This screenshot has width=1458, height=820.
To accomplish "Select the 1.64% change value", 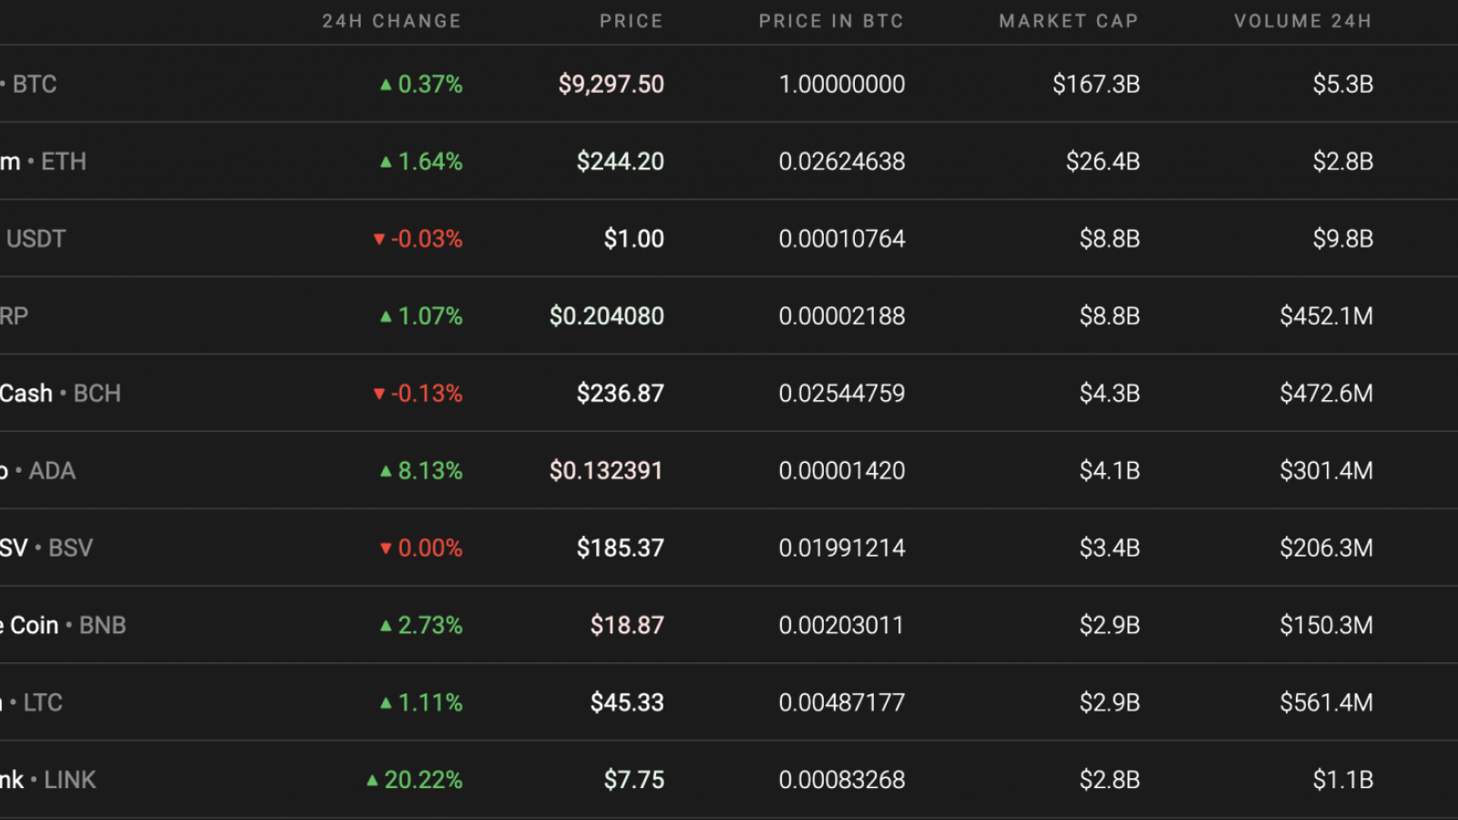I will point(430,161).
